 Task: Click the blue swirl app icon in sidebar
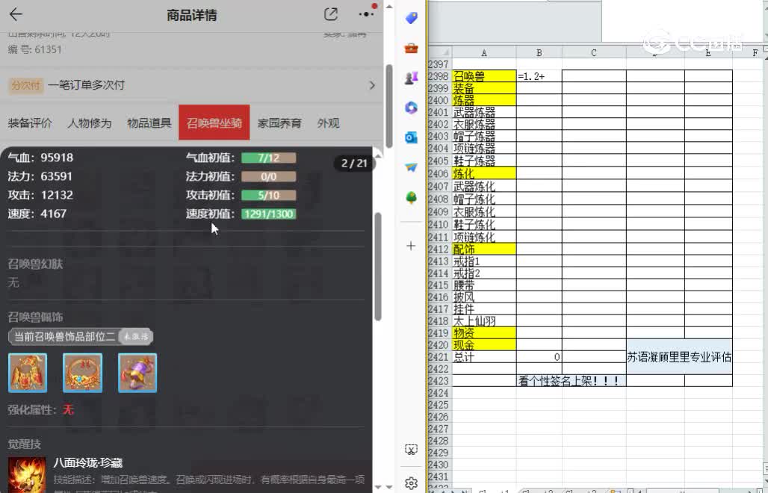pyautogui.click(x=410, y=108)
